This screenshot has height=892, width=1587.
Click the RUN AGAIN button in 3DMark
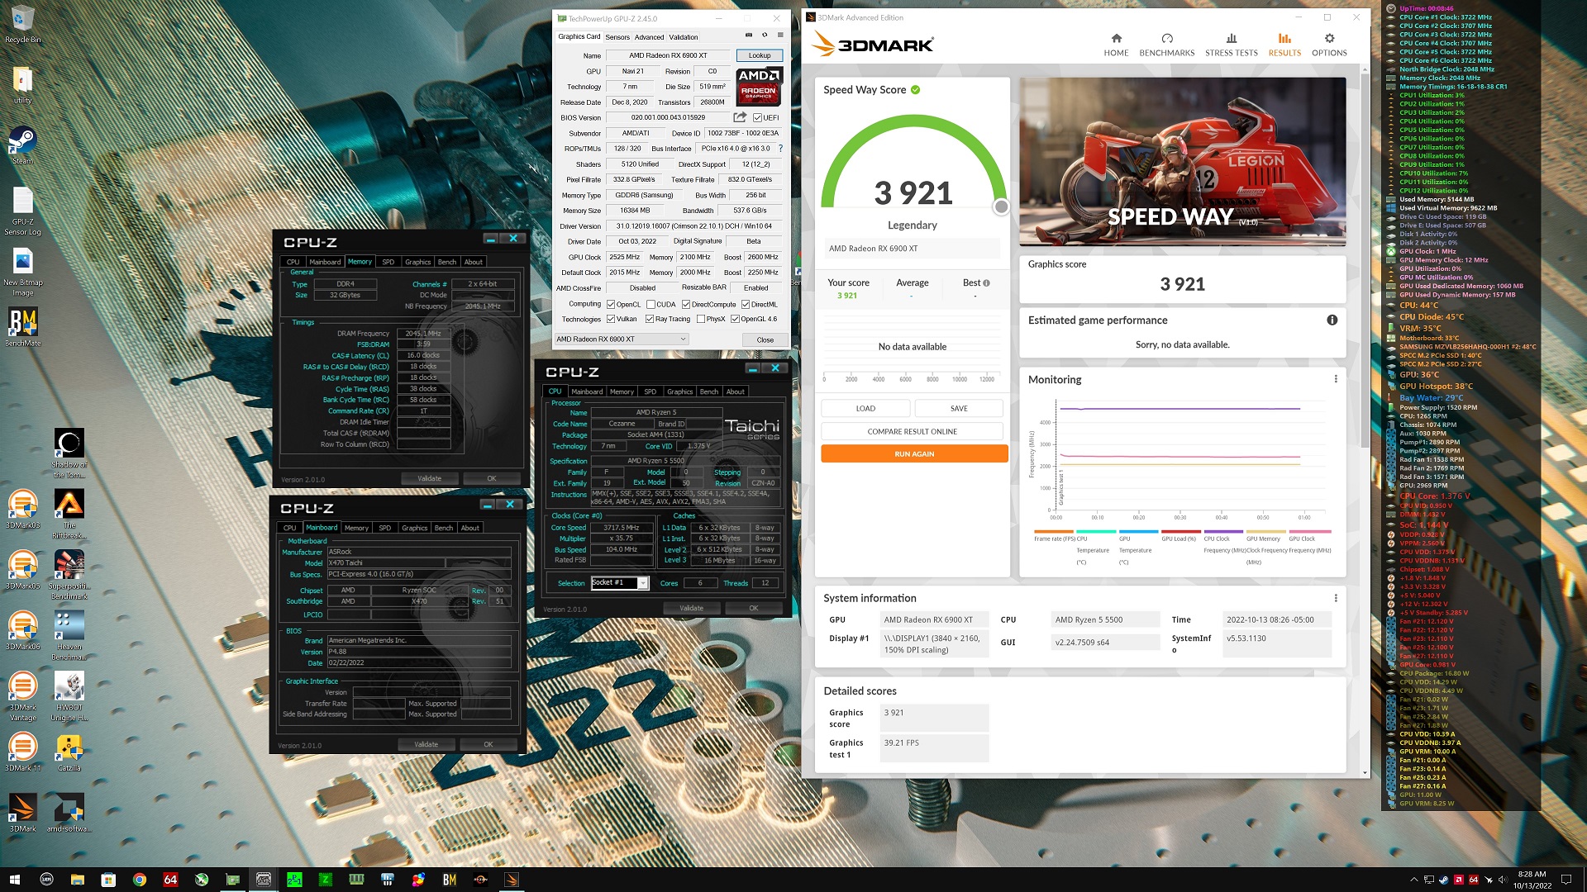[913, 453]
